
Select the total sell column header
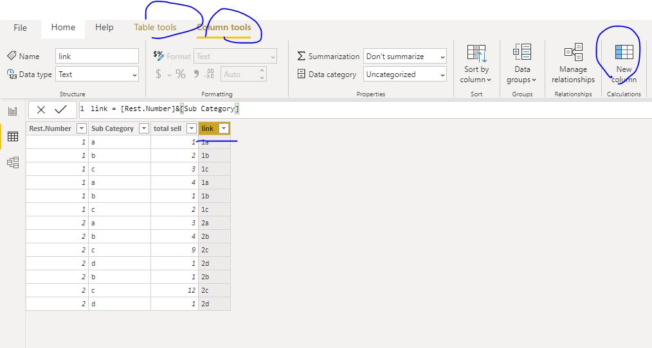pos(167,128)
